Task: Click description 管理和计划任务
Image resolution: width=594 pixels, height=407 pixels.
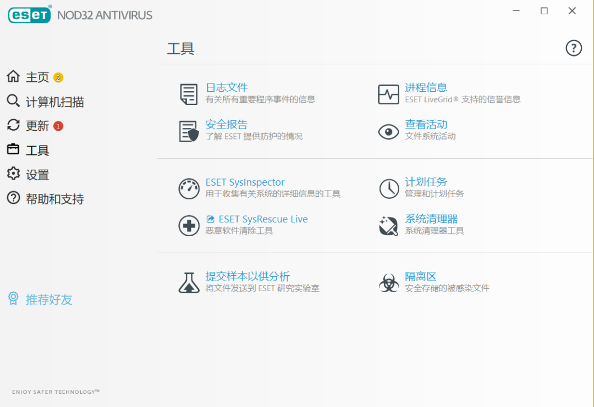Action: 434,194
